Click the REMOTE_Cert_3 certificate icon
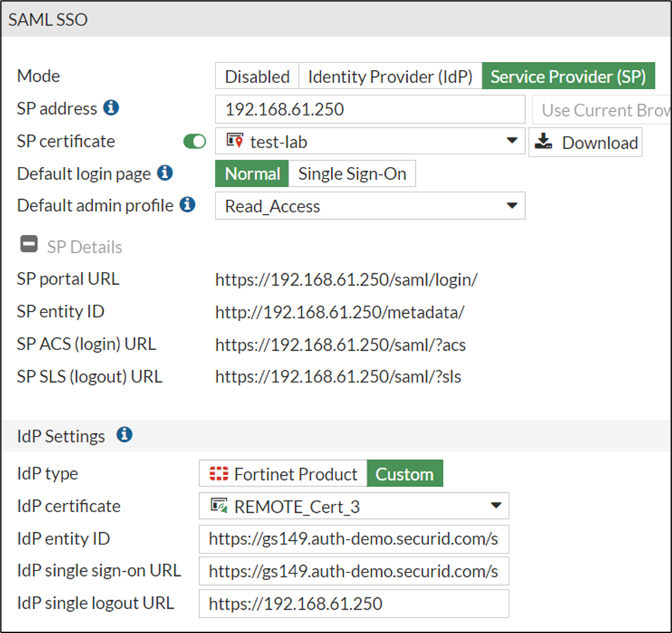Screen dimensions: 672x633 [219, 507]
